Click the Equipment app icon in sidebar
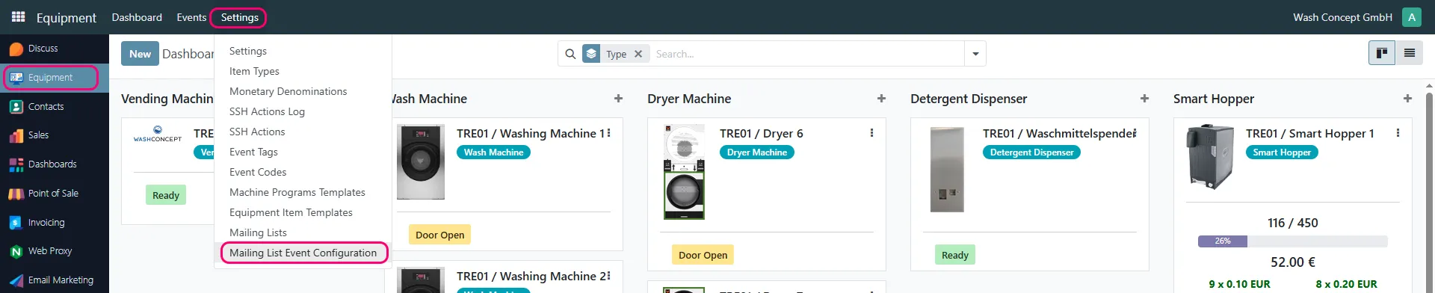The image size is (1435, 293). (x=16, y=78)
